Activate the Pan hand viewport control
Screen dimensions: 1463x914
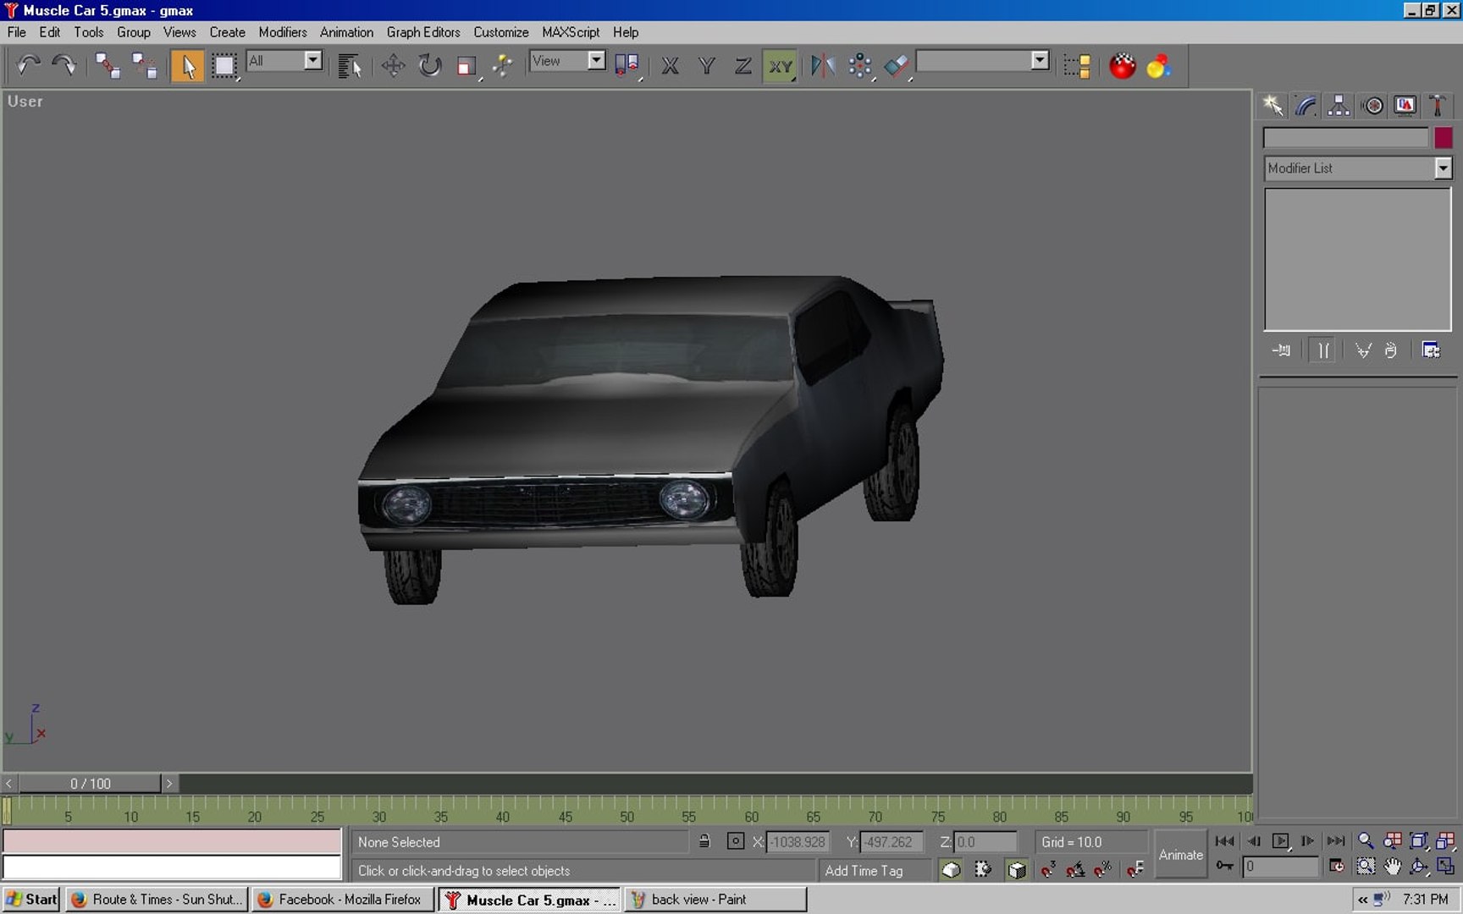pos(1392,867)
